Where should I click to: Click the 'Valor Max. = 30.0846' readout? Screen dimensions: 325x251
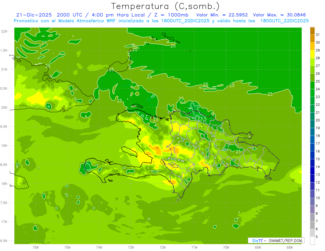click(279, 15)
